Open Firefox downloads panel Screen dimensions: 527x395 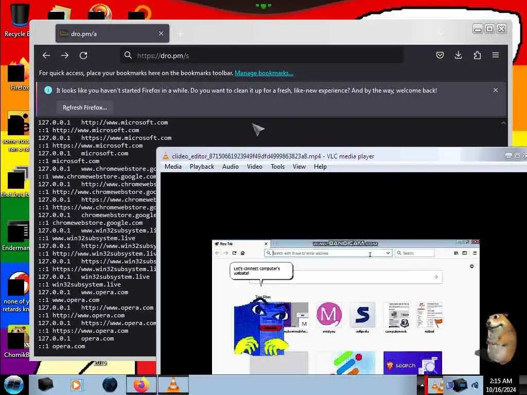458,55
